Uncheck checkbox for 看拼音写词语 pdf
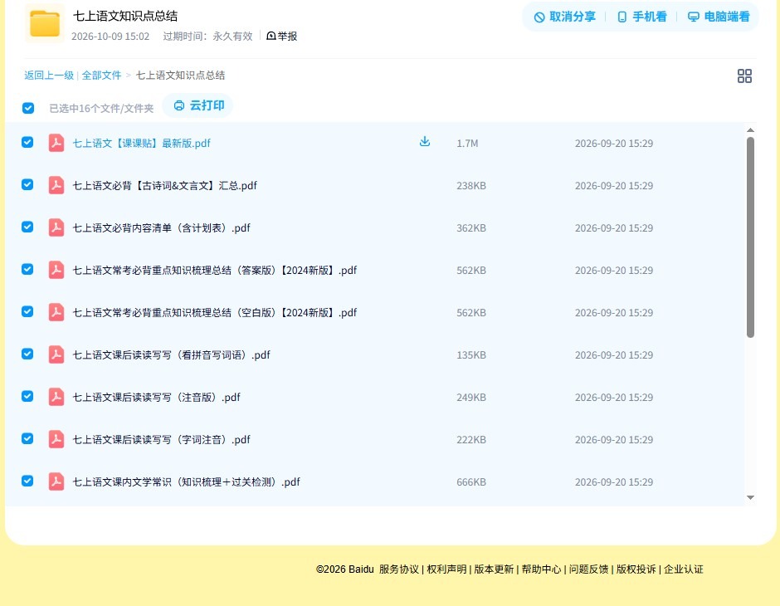The width and height of the screenshot is (780, 606). click(x=27, y=354)
